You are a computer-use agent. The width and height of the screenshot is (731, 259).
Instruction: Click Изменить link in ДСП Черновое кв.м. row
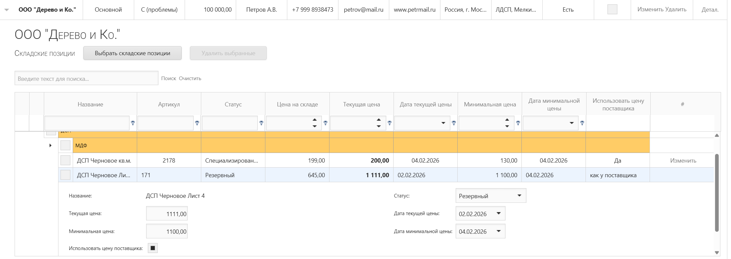pos(683,161)
